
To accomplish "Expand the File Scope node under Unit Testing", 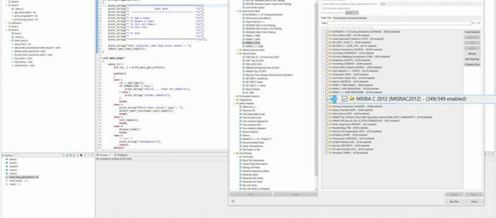I will [237, 157].
